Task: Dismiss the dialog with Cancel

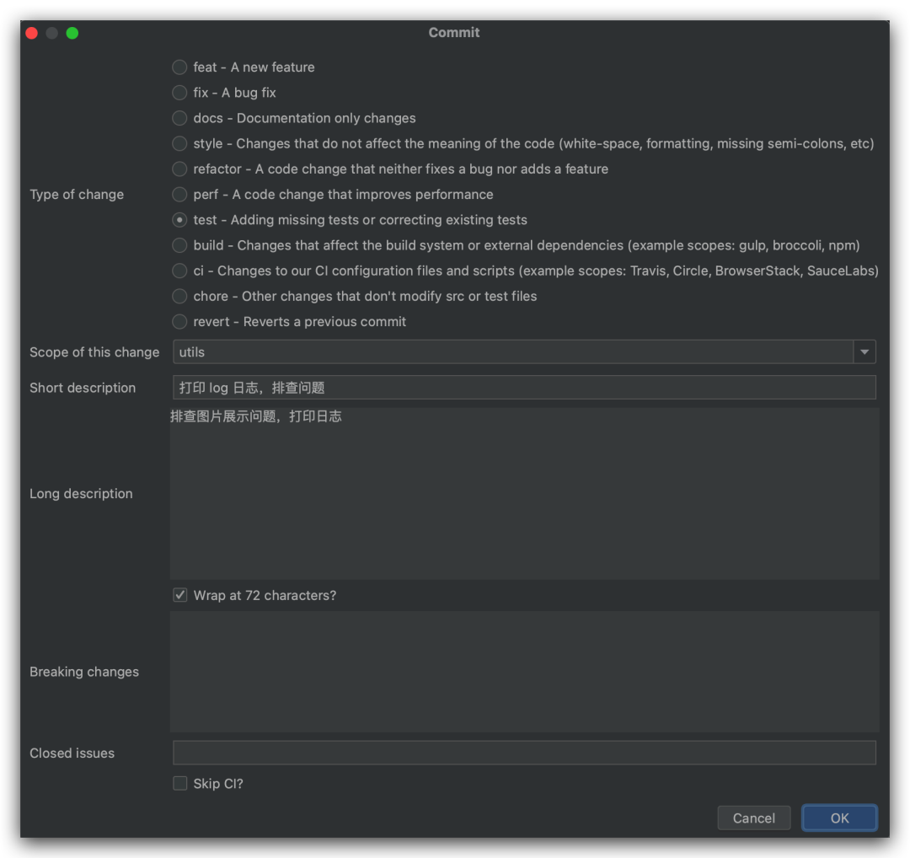Action: point(753,818)
